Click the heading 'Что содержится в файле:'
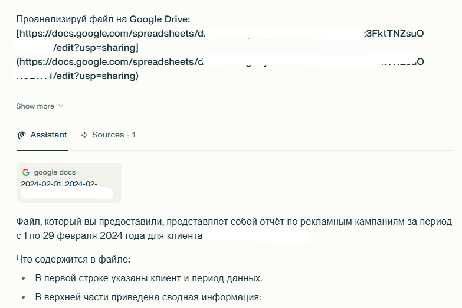Image resolution: width=462 pixels, height=308 pixels. click(73, 260)
